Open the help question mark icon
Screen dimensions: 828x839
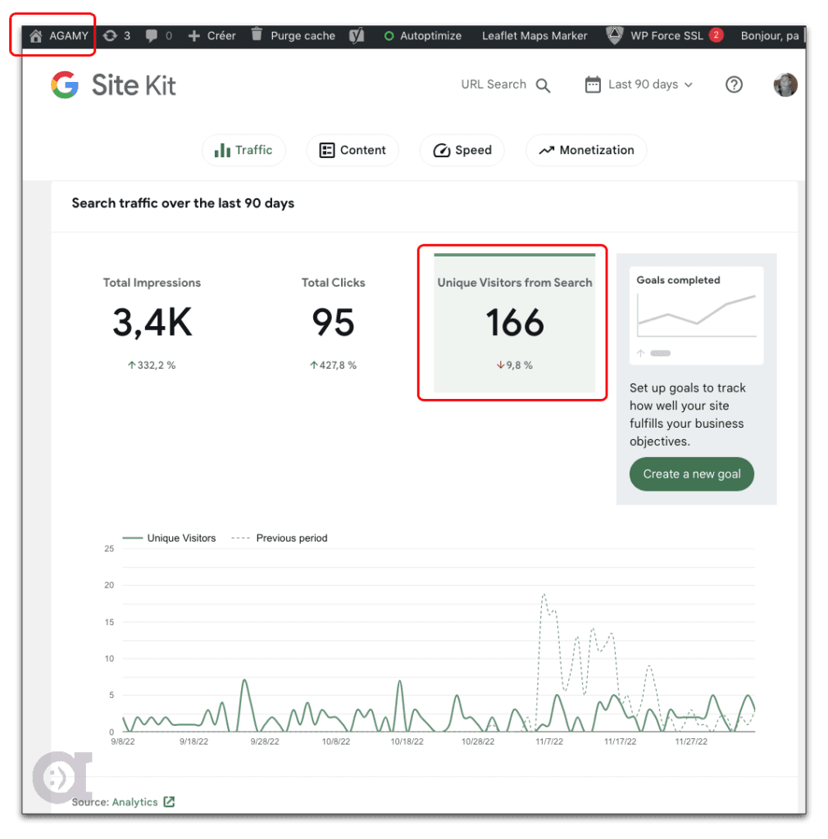click(x=734, y=84)
